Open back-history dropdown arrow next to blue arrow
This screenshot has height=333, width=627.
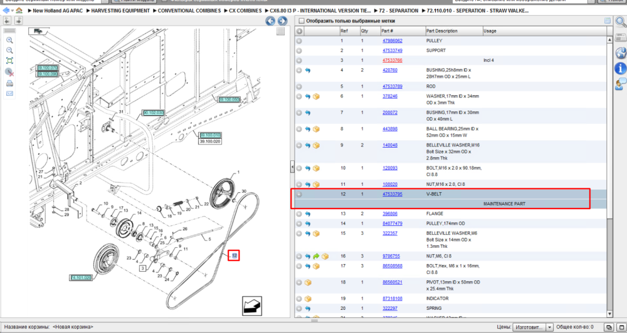(x=12, y=11)
